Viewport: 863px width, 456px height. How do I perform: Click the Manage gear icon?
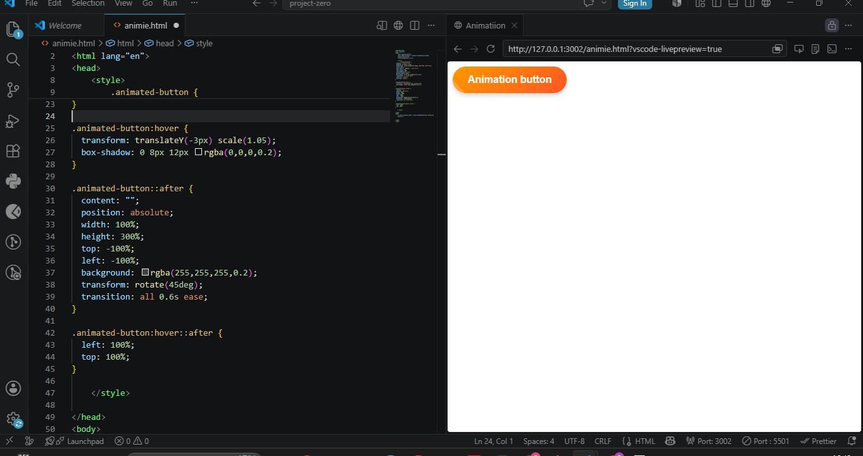pos(13,419)
